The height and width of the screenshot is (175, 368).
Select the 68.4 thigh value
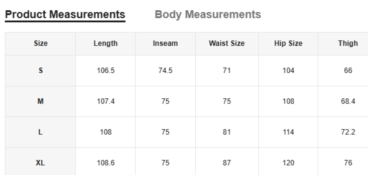tap(348, 101)
